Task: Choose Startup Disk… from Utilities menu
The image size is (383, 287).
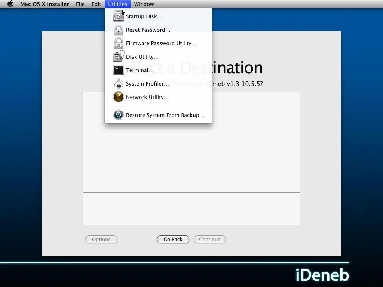Action: click(x=158, y=16)
